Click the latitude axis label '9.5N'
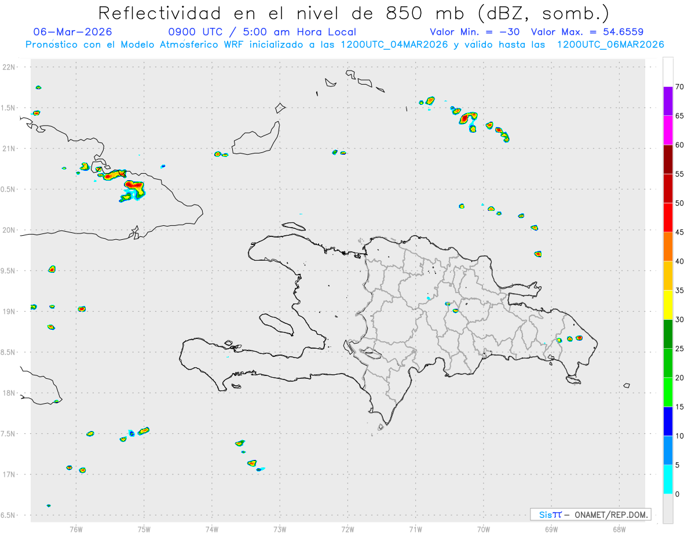Image resolution: width=695 pixels, height=537 pixels. [9, 271]
